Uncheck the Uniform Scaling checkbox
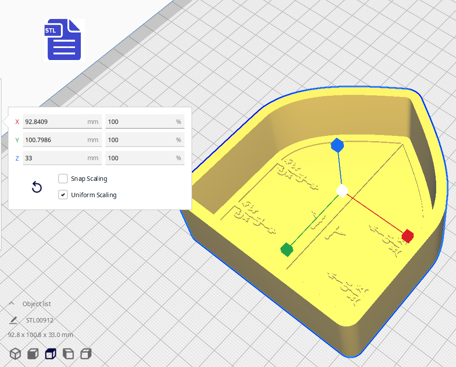This screenshot has width=456, height=367. point(63,195)
